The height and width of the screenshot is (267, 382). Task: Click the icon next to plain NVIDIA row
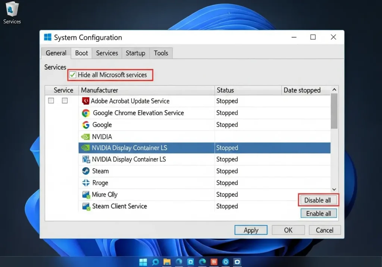pyautogui.click(x=85, y=137)
